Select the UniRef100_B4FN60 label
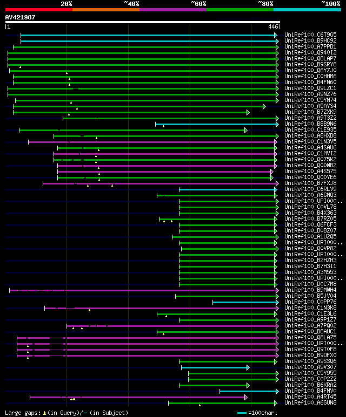This screenshot has width=346, height=417. pyautogui.click(x=310, y=82)
